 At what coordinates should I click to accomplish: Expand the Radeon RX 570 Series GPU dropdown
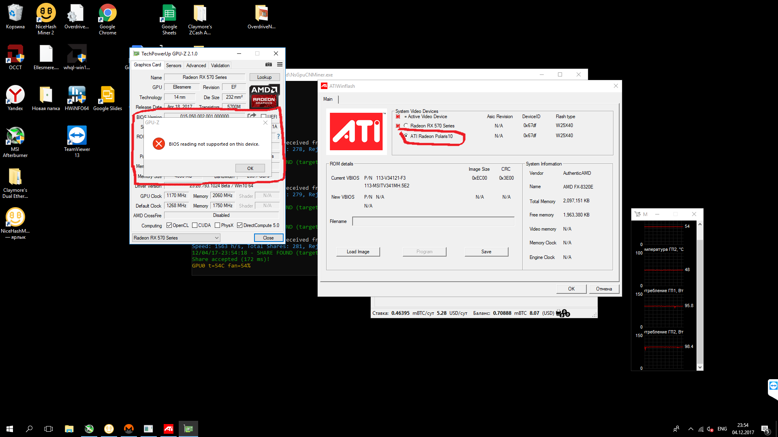(176, 238)
